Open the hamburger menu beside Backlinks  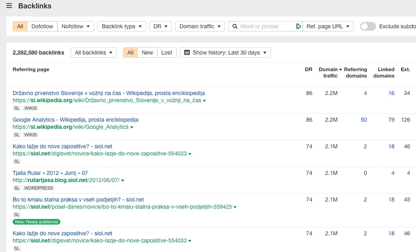pyautogui.click(x=9, y=6)
